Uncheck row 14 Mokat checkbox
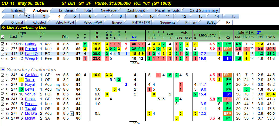Image resolution: width=279 pixels, height=126 pixels. pos(2,118)
